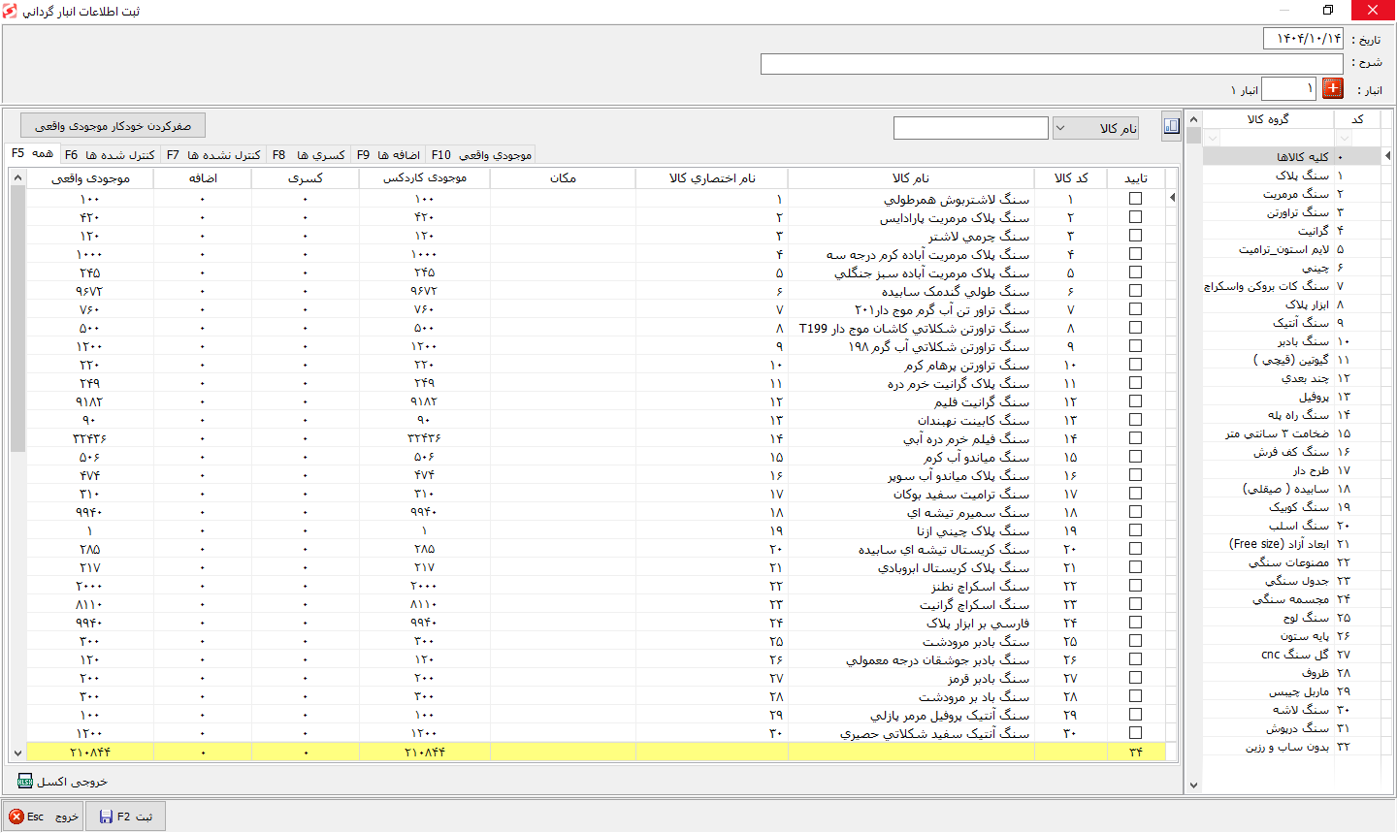Tick checkbox for سنگ چرمي لاشتر

(1135, 235)
